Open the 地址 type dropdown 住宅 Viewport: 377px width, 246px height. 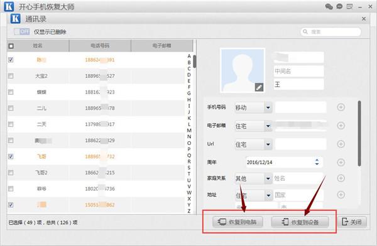(x=253, y=195)
